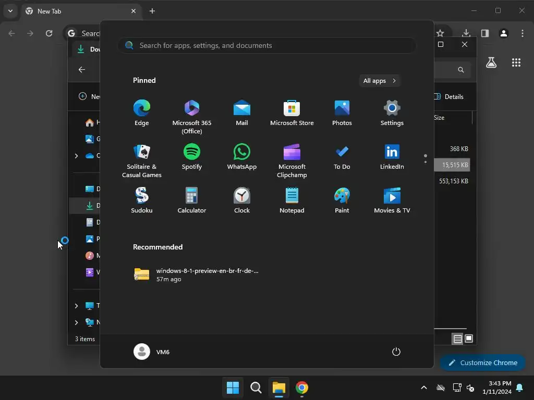534x400 pixels.
Task: Expand the This PC tree node
Action: 76,306
